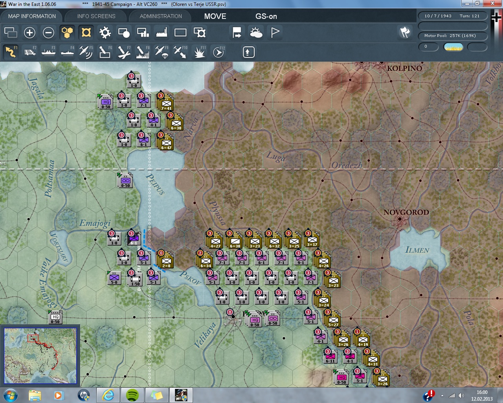Click the boxed up-arrow icon
Viewport: 503px width, 403px height.
click(x=248, y=52)
